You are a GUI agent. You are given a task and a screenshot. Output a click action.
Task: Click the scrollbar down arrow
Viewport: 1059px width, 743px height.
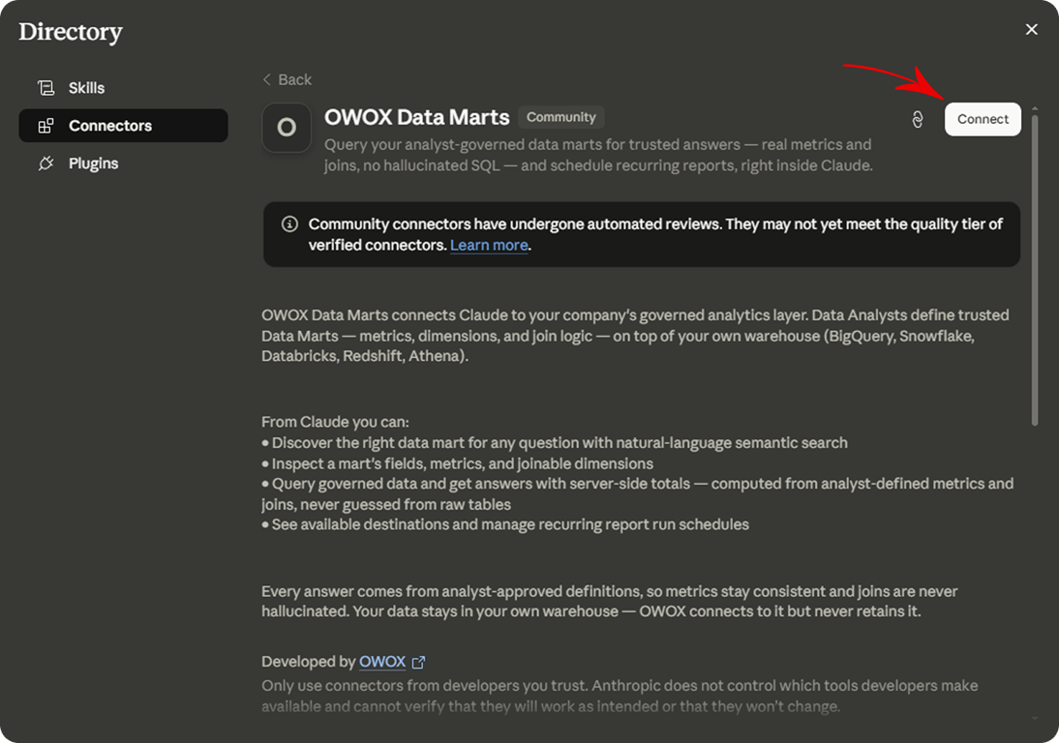[1034, 719]
